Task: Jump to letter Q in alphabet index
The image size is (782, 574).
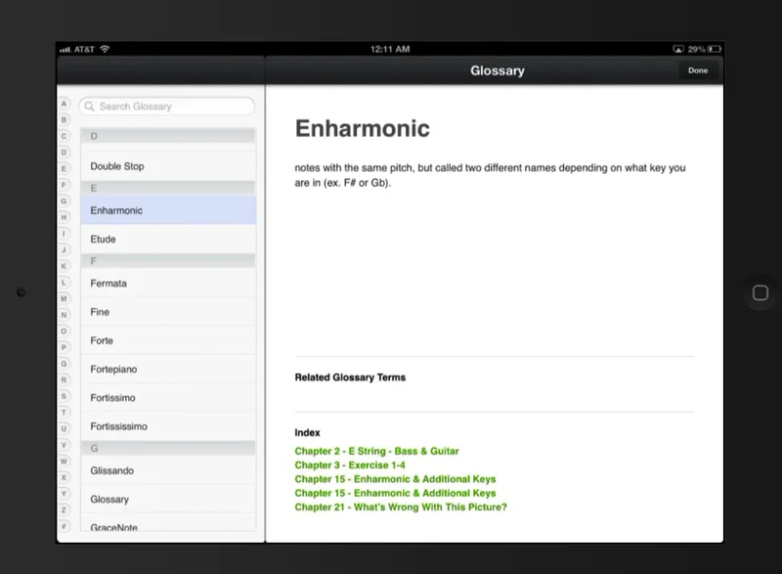Action: coord(64,364)
